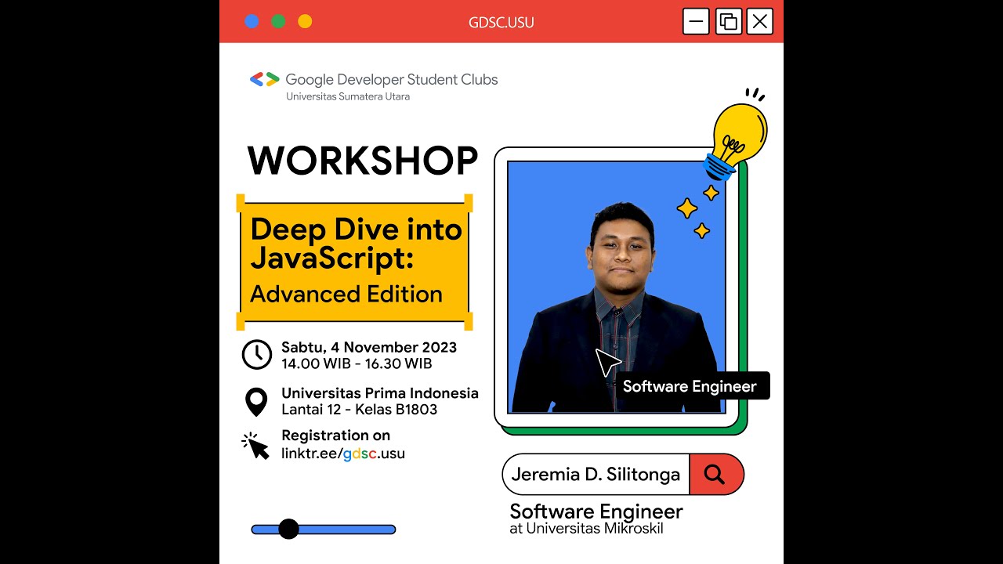
Task: Click the WORKSHOP heading
Action: click(363, 161)
